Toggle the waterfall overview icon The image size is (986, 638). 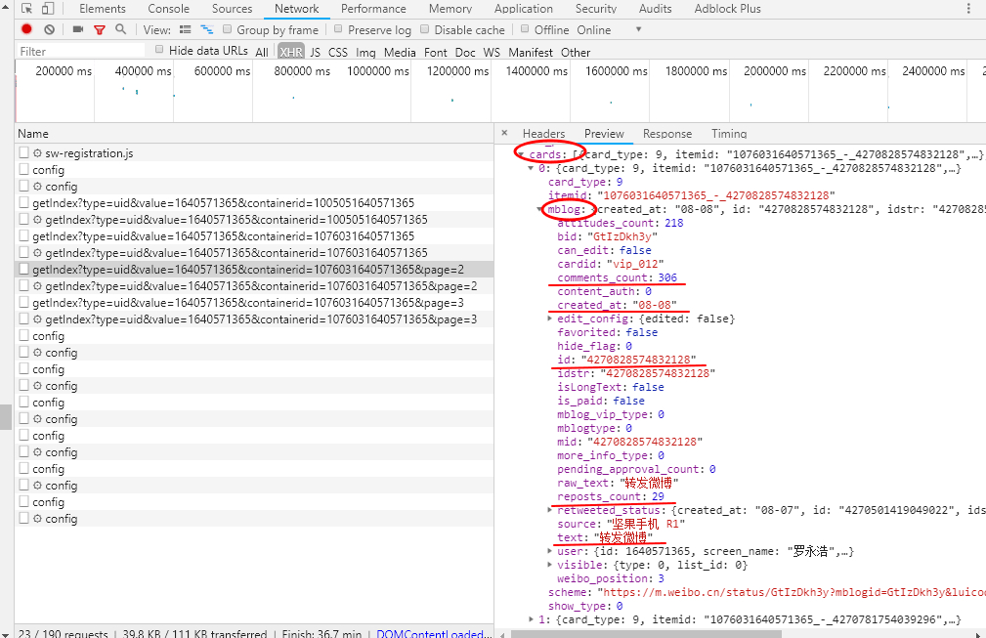click(x=207, y=29)
